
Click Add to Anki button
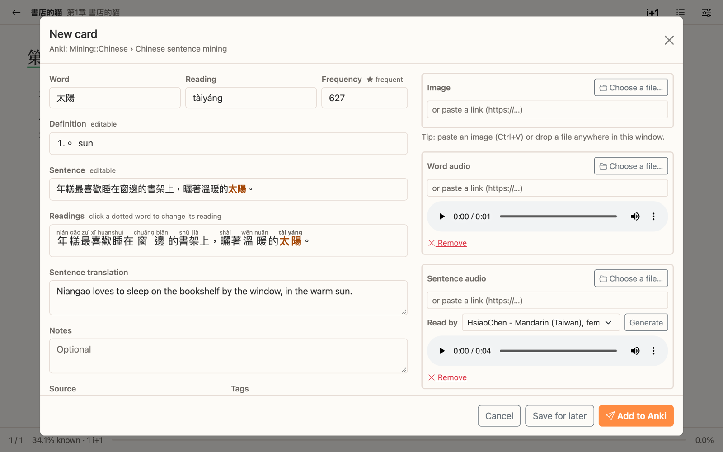[636, 416]
